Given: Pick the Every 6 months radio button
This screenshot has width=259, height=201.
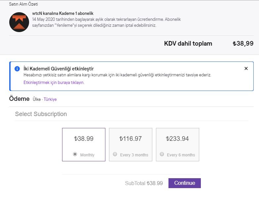Looking at the screenshot, I should pyautogui.click(x=162, y=154).
